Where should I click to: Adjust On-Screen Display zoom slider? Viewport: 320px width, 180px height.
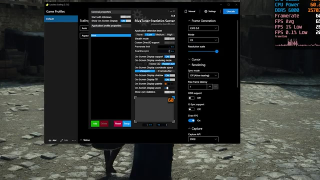point(167,88)
